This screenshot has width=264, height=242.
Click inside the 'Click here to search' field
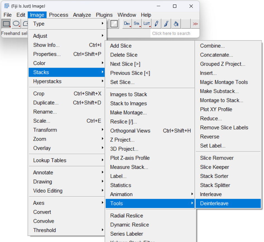point(175,33)
